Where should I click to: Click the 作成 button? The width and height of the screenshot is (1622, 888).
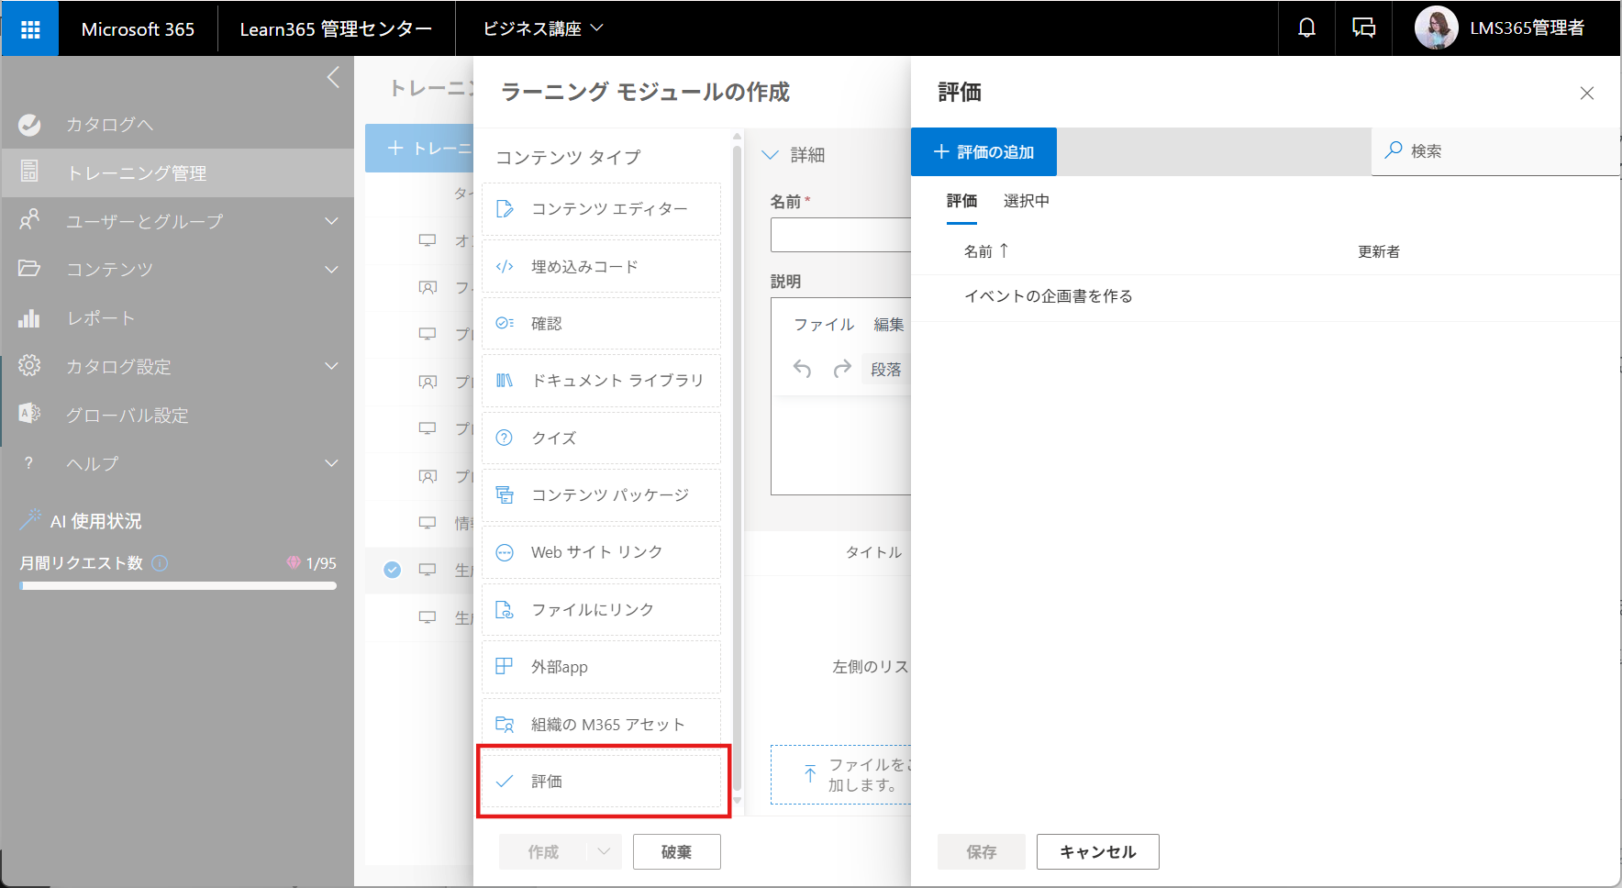tap(542, 852)
